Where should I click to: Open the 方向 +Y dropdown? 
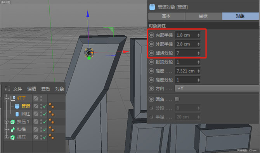click(217, 89)
